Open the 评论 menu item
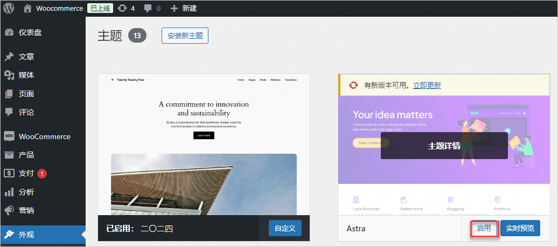Image resolution: width=558 pixels, height=247 pixels. click(26, 112)
